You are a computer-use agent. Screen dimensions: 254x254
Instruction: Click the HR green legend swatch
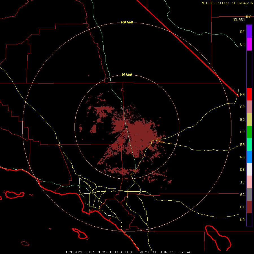click(249, 132)
